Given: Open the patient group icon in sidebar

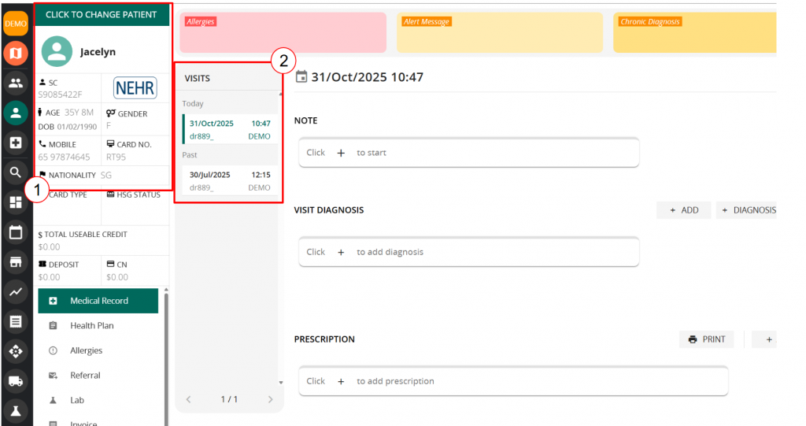Looking at the screenshot, I should (x=16, y=83).
